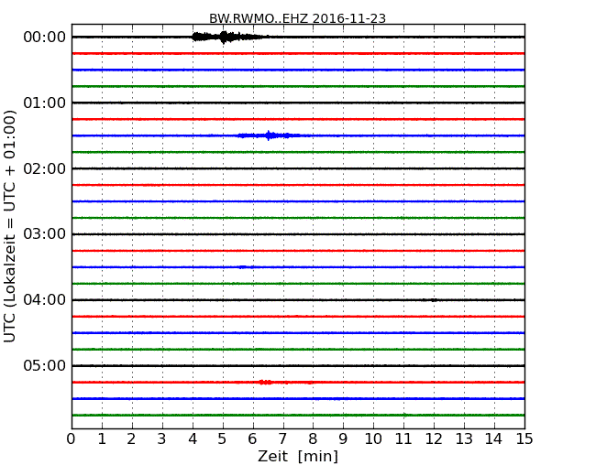The width and height of the screenshot is (596, 476).
Task: Click the 05:00 time label
Action: coord(45,365)
